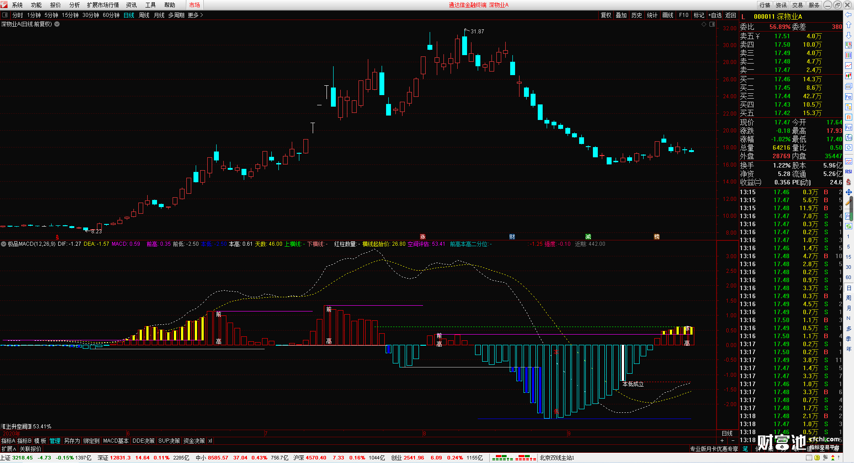Open the 叠加 overlay option

pyautogui.click(x=621, y=15)
